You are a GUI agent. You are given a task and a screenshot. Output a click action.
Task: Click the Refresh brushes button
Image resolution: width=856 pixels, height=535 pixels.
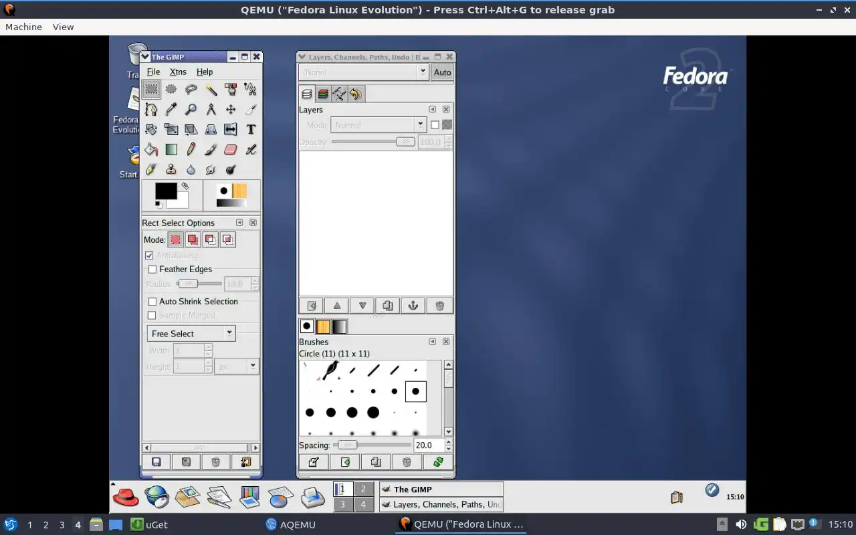coord(438,462)
